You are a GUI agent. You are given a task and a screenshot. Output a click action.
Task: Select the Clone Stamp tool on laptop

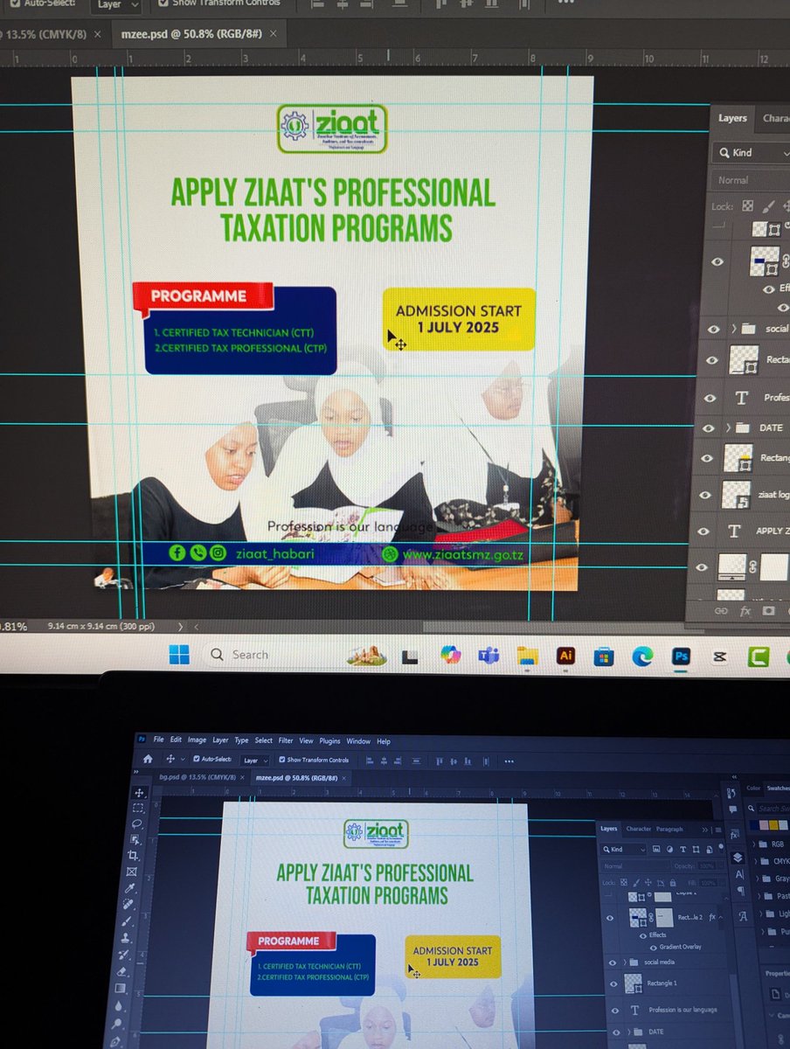(x=126, y=938)
